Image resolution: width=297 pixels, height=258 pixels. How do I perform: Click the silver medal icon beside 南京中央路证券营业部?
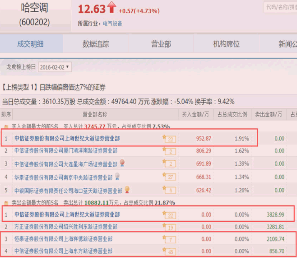(x=117, y=176)
